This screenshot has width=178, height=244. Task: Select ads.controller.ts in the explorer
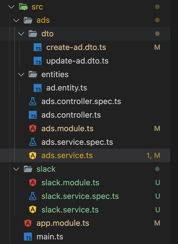pyautogui.click(x=71, y=115)
